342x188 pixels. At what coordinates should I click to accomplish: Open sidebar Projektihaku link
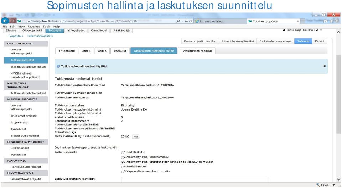tap(19, 123)
